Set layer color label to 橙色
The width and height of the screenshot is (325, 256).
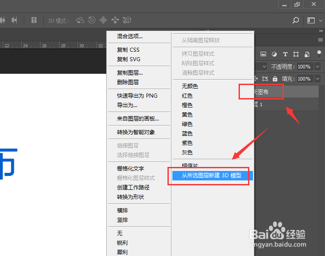[187, 105]
